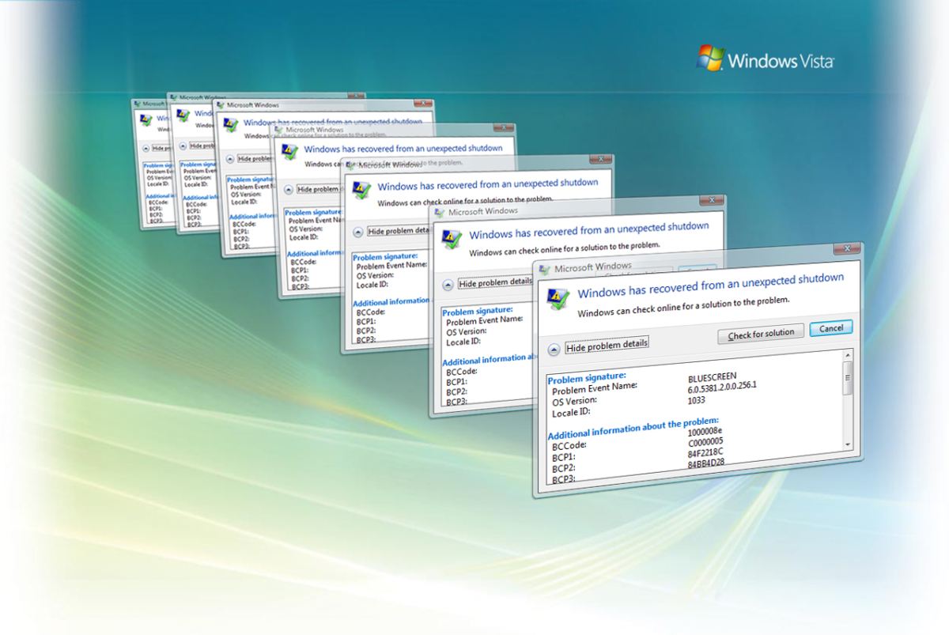Screen dimensions: 949x635
Task: Click the title bar icon of the fourth dialog from the front
Action: pyautogui.click(x=280, y=130)
